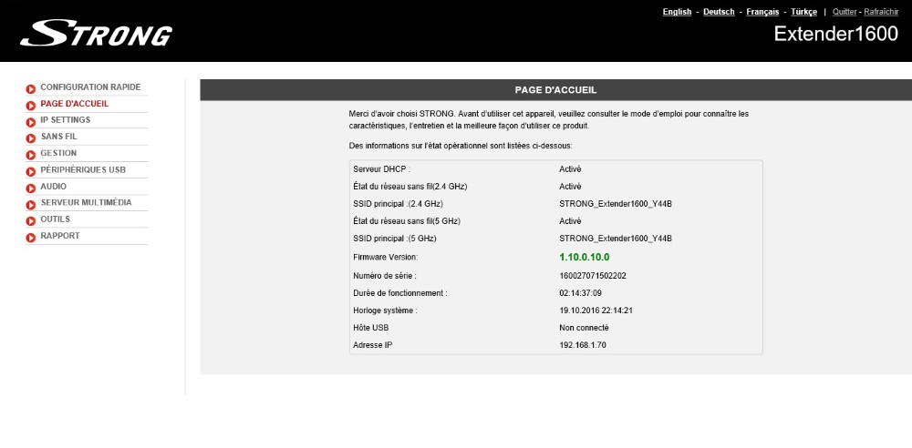912x448 pixels.
Task: Switch language to Deutsch
Action: tap(719, 12)
